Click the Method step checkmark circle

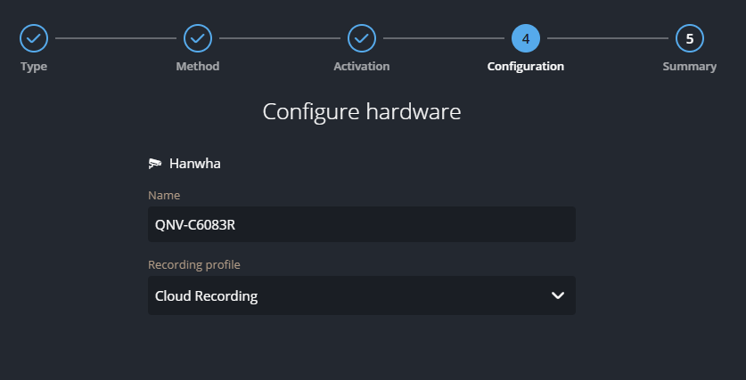198,38
